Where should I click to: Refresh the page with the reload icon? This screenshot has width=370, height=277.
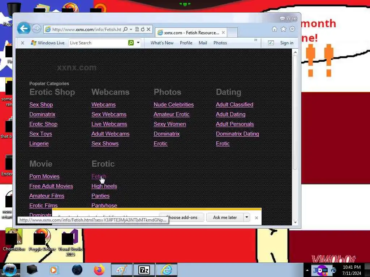(x=142, y=29)
